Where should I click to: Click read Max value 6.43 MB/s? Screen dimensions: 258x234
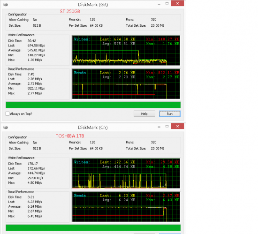[x=35, y=216]
